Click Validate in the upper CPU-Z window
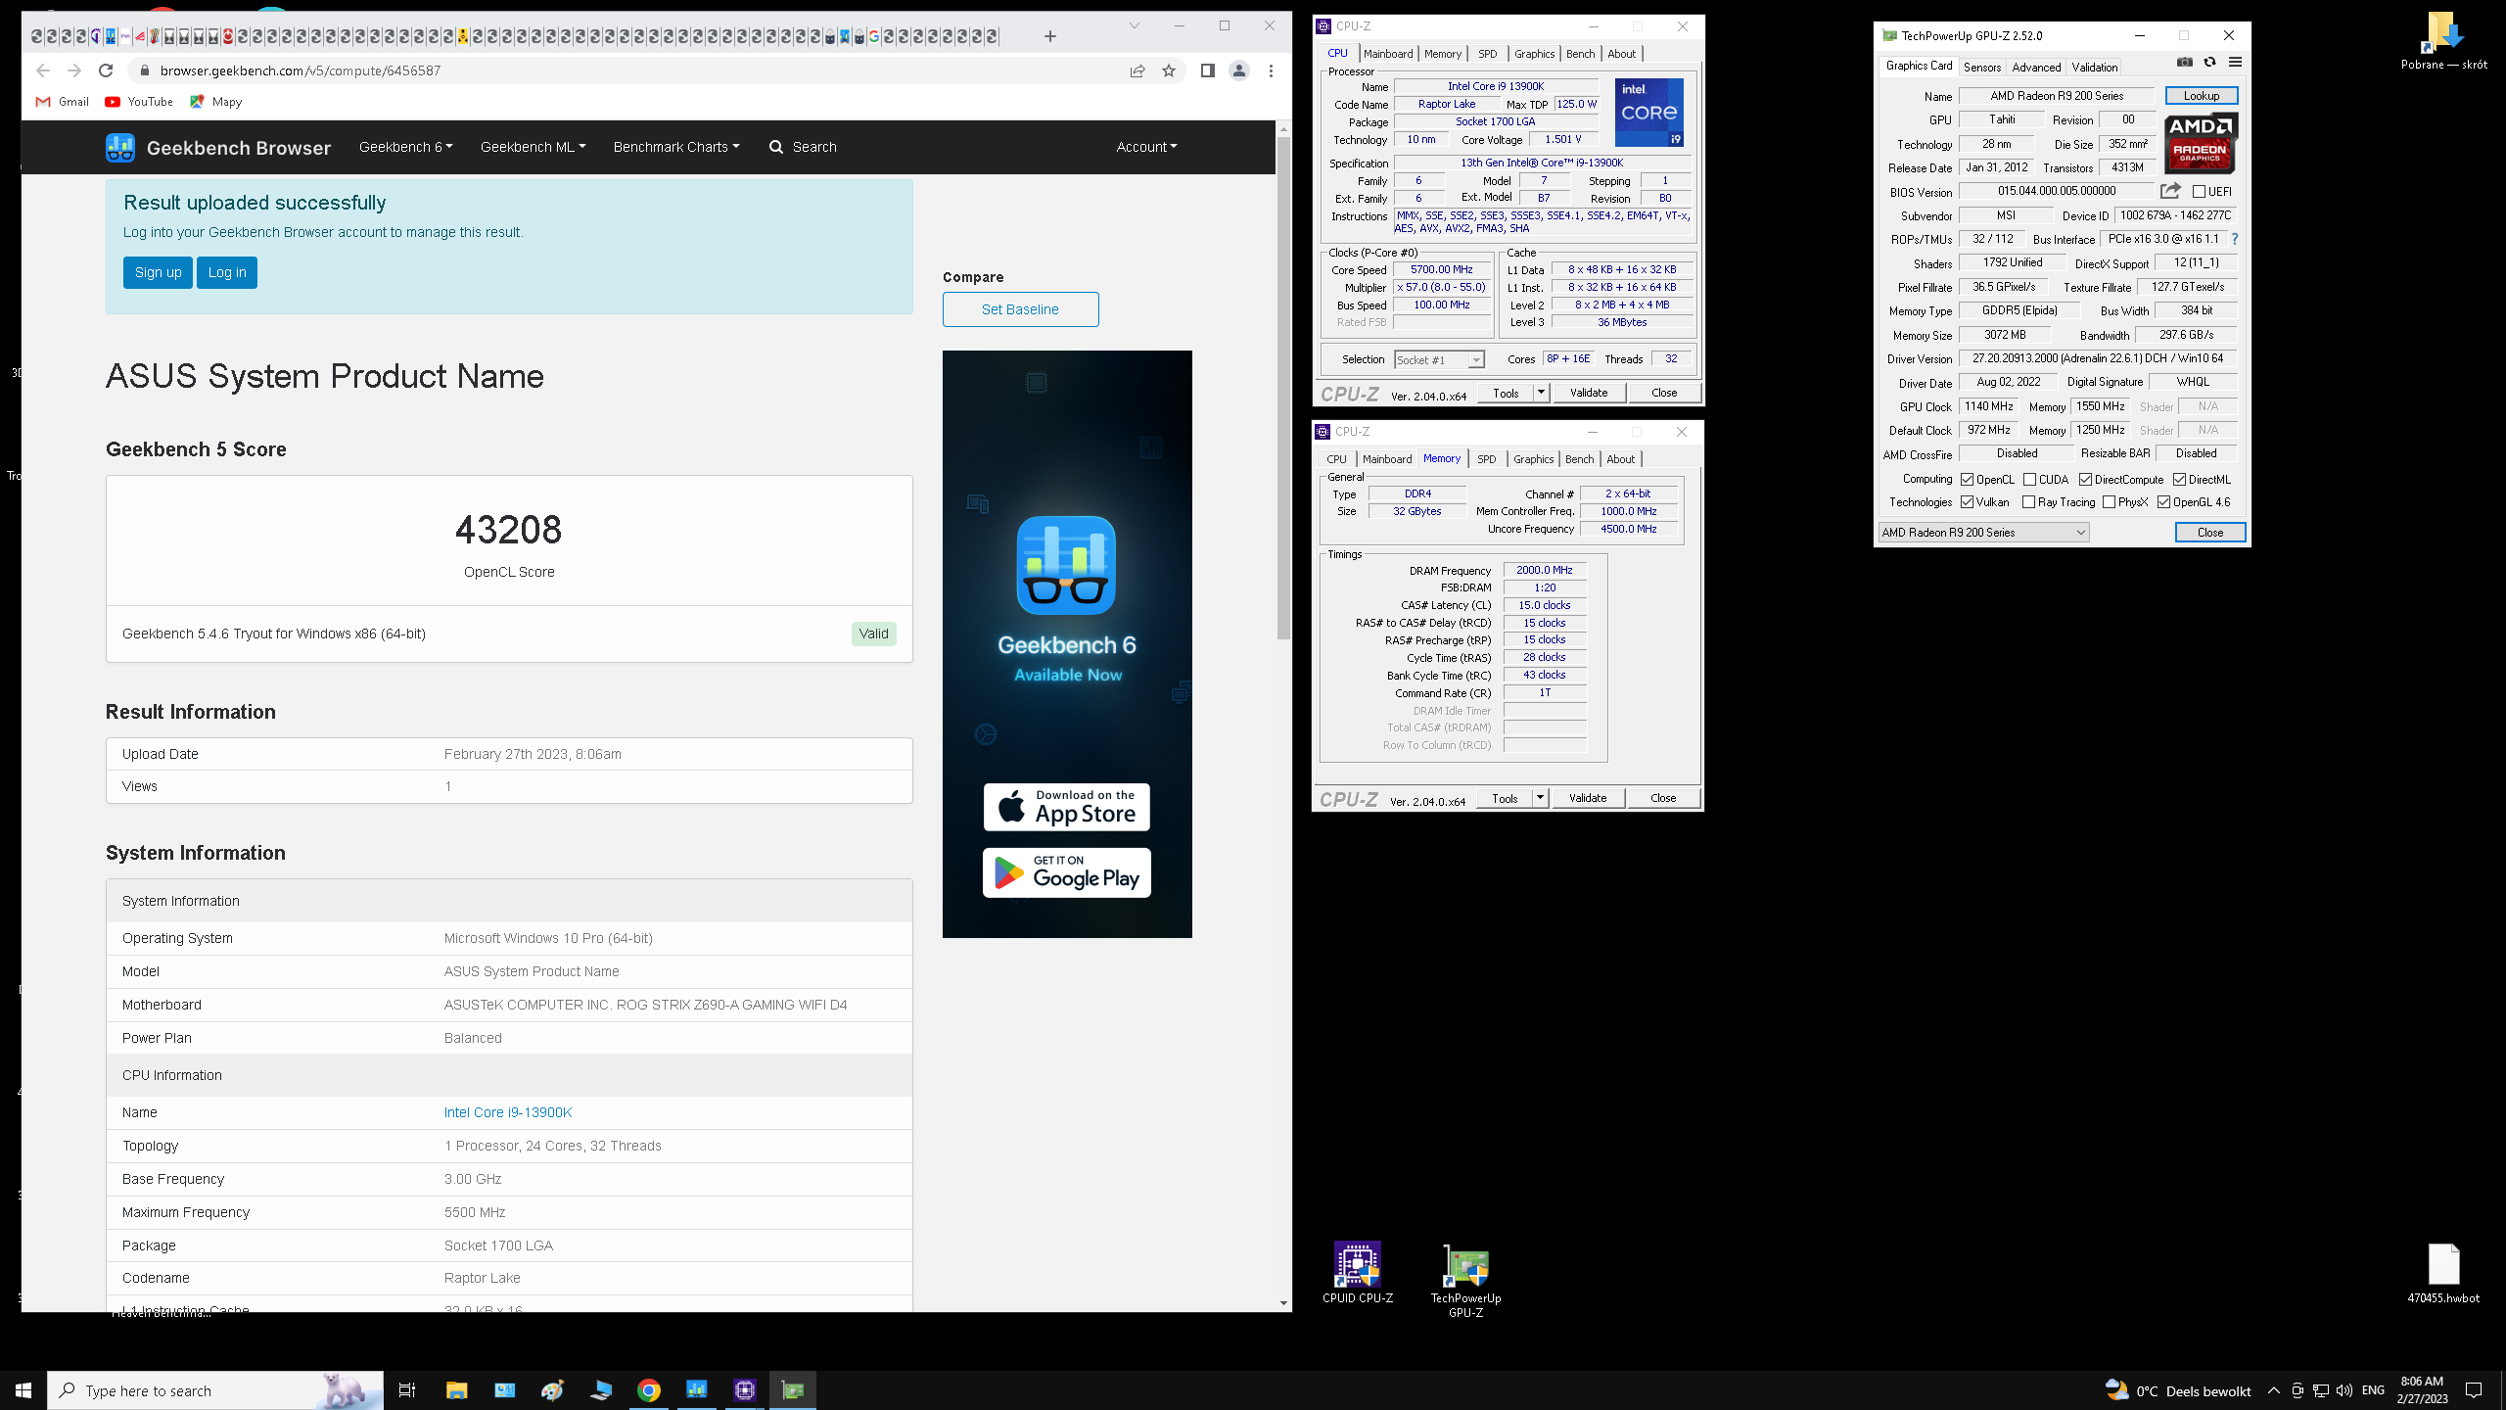The image size is (2506, 1410). tap(1589, 393)
